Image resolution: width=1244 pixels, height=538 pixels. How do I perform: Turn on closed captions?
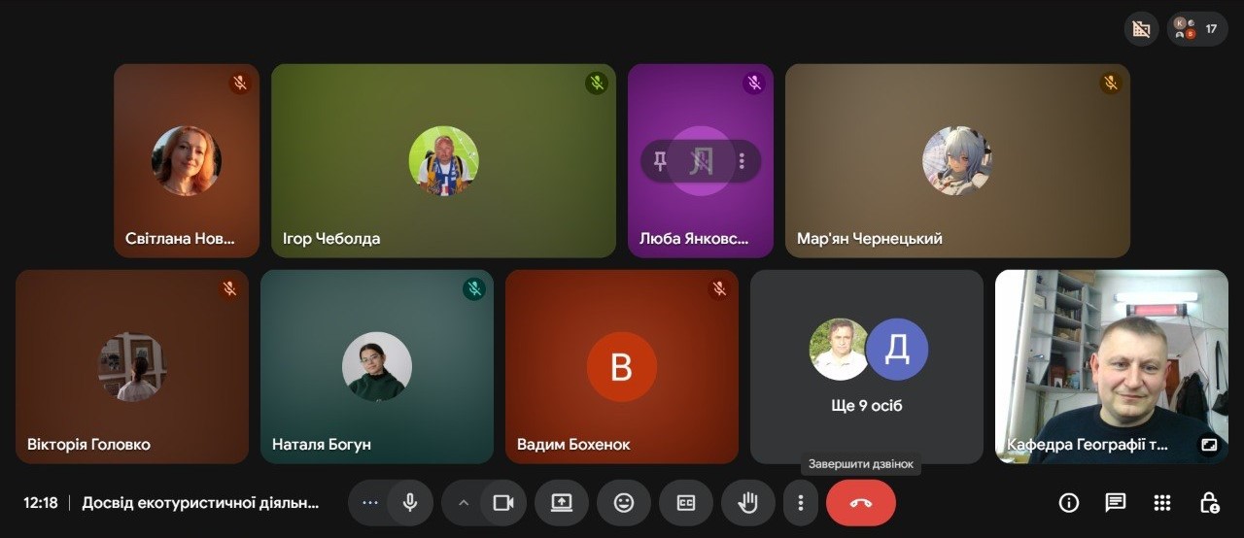pos(686,502)
